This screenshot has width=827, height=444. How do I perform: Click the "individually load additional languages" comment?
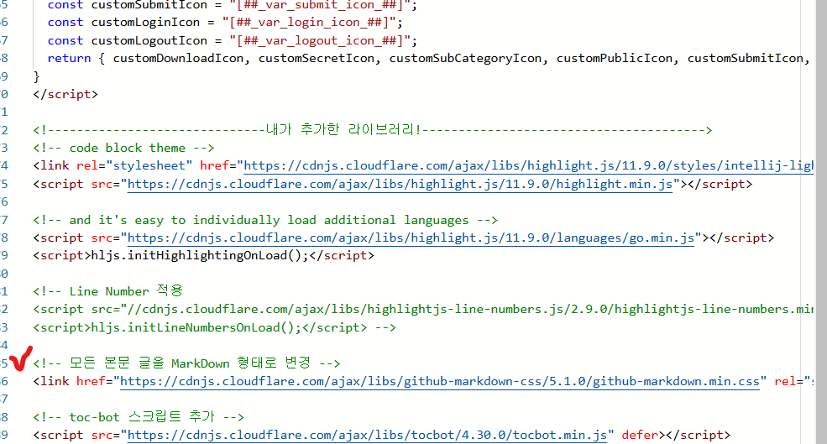point(265,220)
